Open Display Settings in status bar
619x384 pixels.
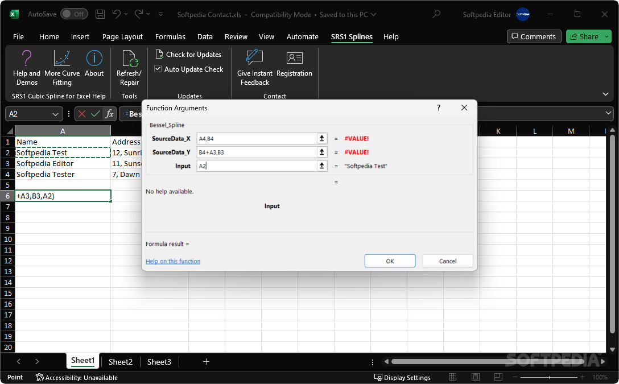pos(402,378)
